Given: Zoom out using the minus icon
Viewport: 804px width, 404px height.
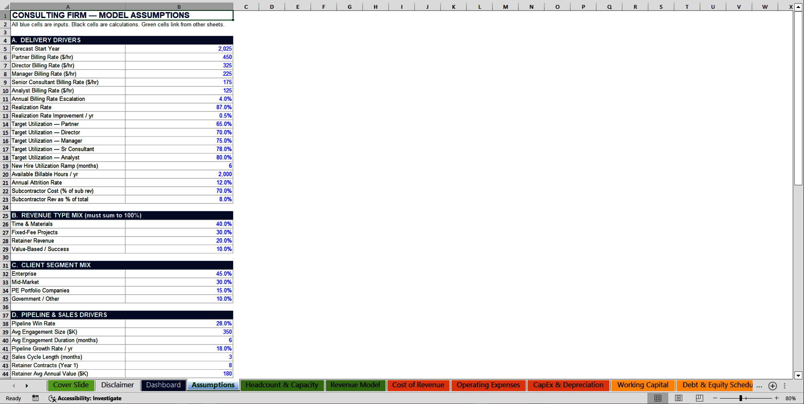Looking at the screenshot, I should pyautogui.click(x=716, y=398).
